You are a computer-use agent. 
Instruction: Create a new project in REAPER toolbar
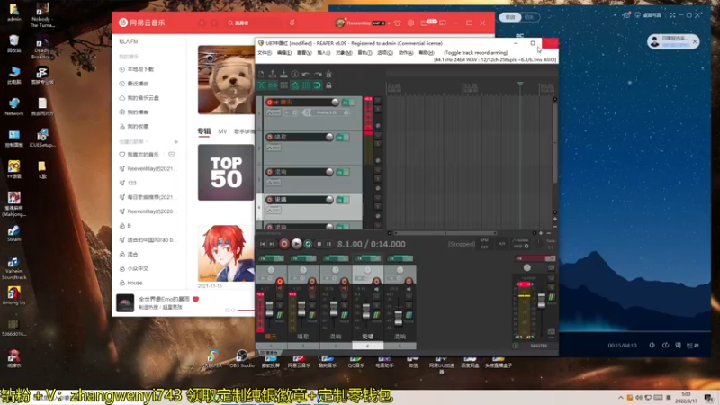(261, 74)
